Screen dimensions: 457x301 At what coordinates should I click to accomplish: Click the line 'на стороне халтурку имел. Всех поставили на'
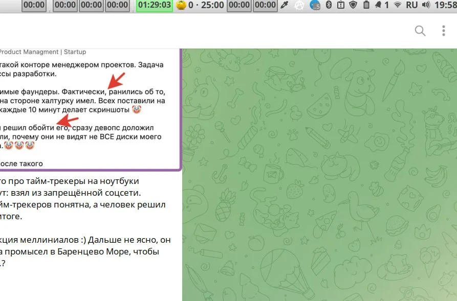click(x=82, y=101)
